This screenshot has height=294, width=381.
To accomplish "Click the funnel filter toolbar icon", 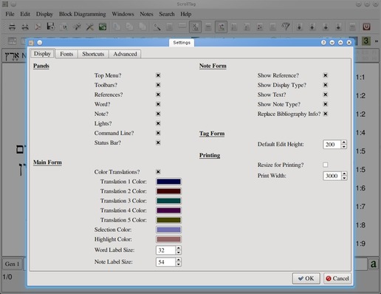I will pos(286,27).
